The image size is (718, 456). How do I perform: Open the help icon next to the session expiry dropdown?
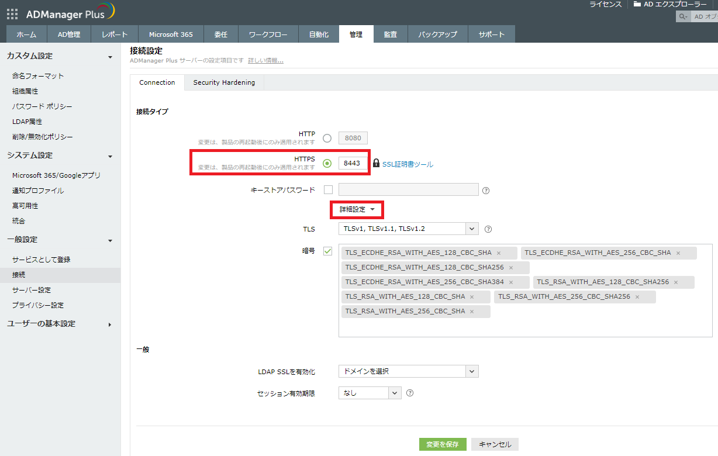click(409, 393)
